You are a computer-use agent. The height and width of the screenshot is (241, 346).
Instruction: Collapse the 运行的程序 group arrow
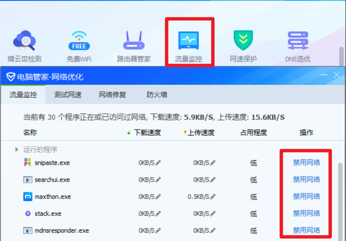coord(17,149)
